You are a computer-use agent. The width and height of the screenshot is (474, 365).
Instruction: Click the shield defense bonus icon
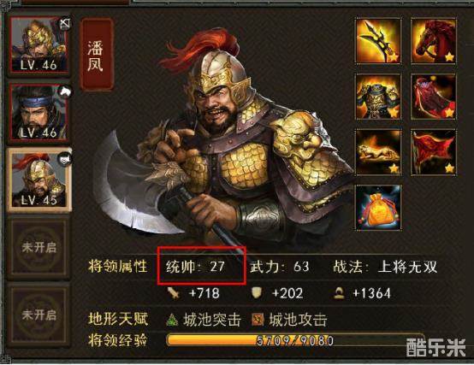tap(257, 293)
